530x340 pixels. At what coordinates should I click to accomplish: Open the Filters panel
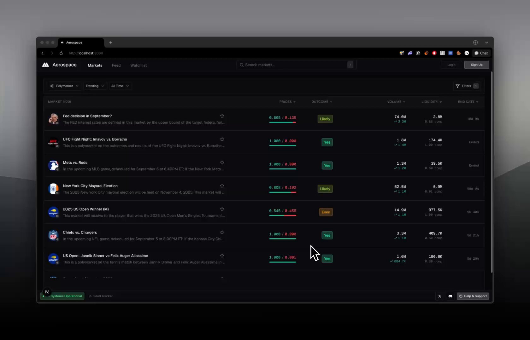[x=466, y=86]
